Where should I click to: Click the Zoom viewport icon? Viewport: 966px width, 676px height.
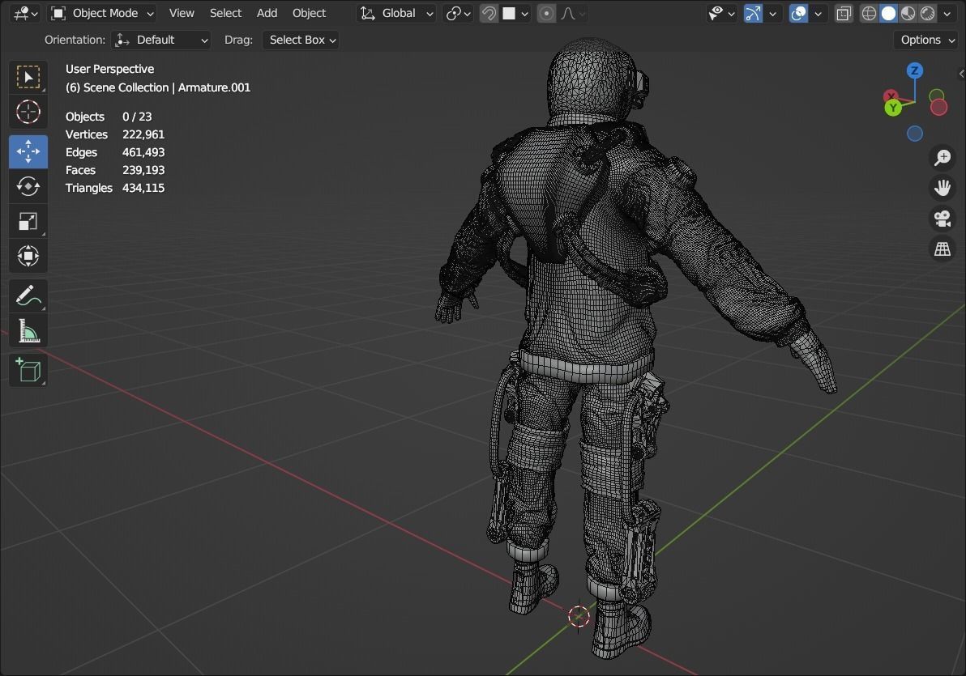[x=942, y=158]
